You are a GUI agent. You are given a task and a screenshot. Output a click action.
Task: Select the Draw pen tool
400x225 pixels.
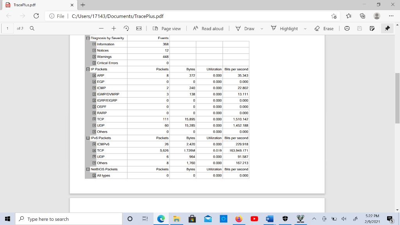(x=238, y=28)
